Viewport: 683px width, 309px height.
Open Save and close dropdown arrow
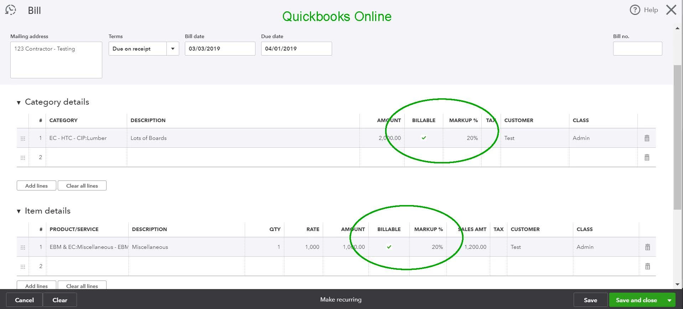coord(669,300)
